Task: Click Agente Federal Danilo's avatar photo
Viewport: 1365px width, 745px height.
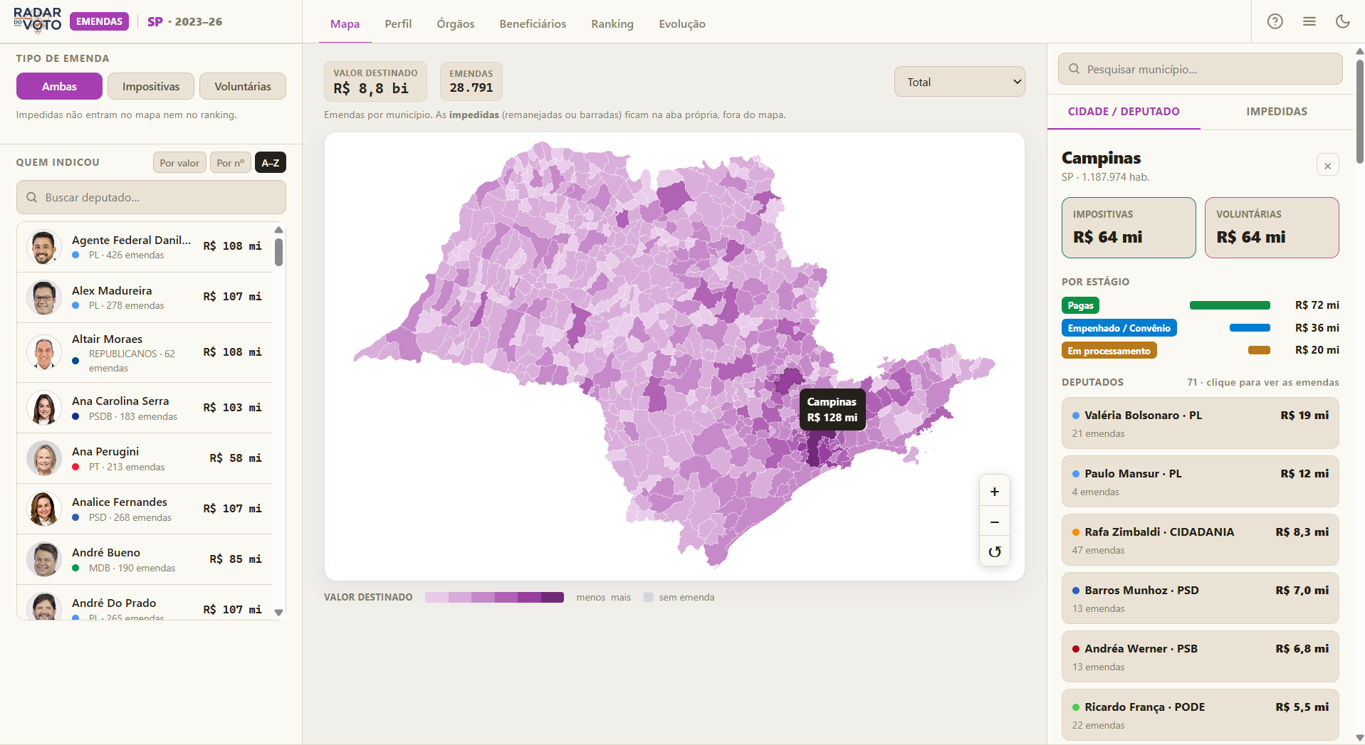Action: (44, 248)
